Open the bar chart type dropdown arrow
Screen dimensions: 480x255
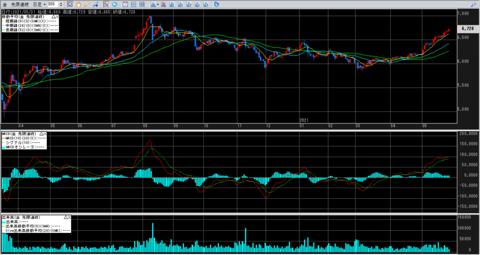(158, 4)
